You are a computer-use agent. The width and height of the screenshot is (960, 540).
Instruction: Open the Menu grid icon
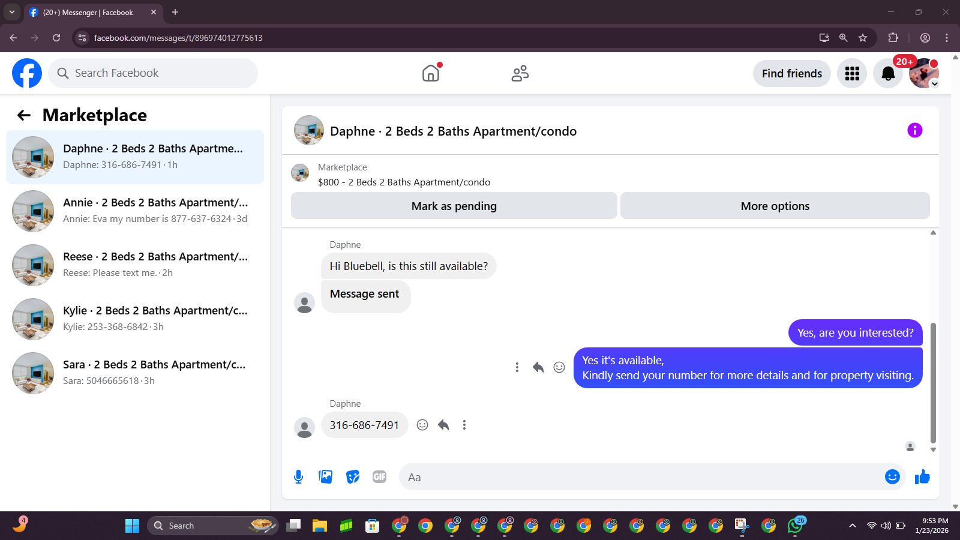click(852, 74)
